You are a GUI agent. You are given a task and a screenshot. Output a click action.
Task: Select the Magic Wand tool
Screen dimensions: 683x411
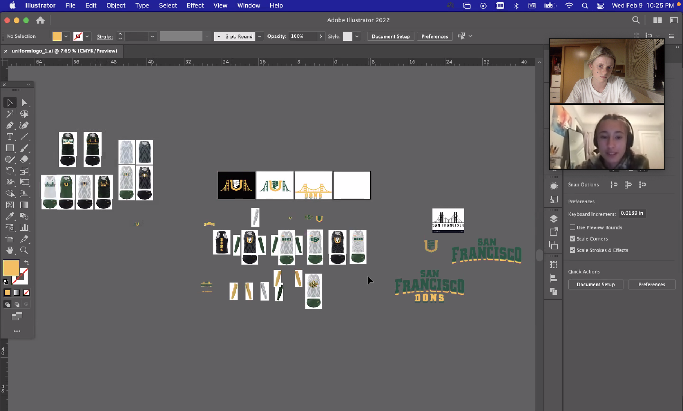click(x=10, y=114)
